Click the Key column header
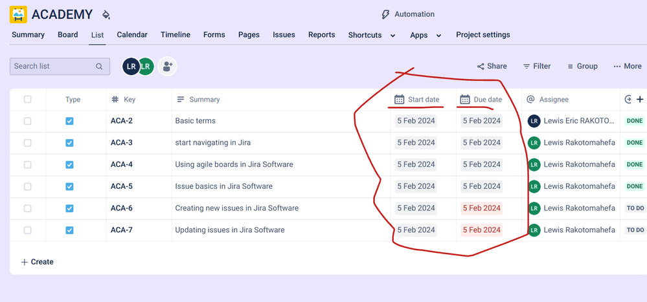647x302 pixels. pos(123,100)
